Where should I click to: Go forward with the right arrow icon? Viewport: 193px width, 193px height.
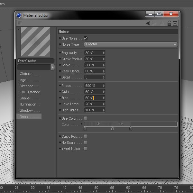pyautogui.click(x=154, y=23)
